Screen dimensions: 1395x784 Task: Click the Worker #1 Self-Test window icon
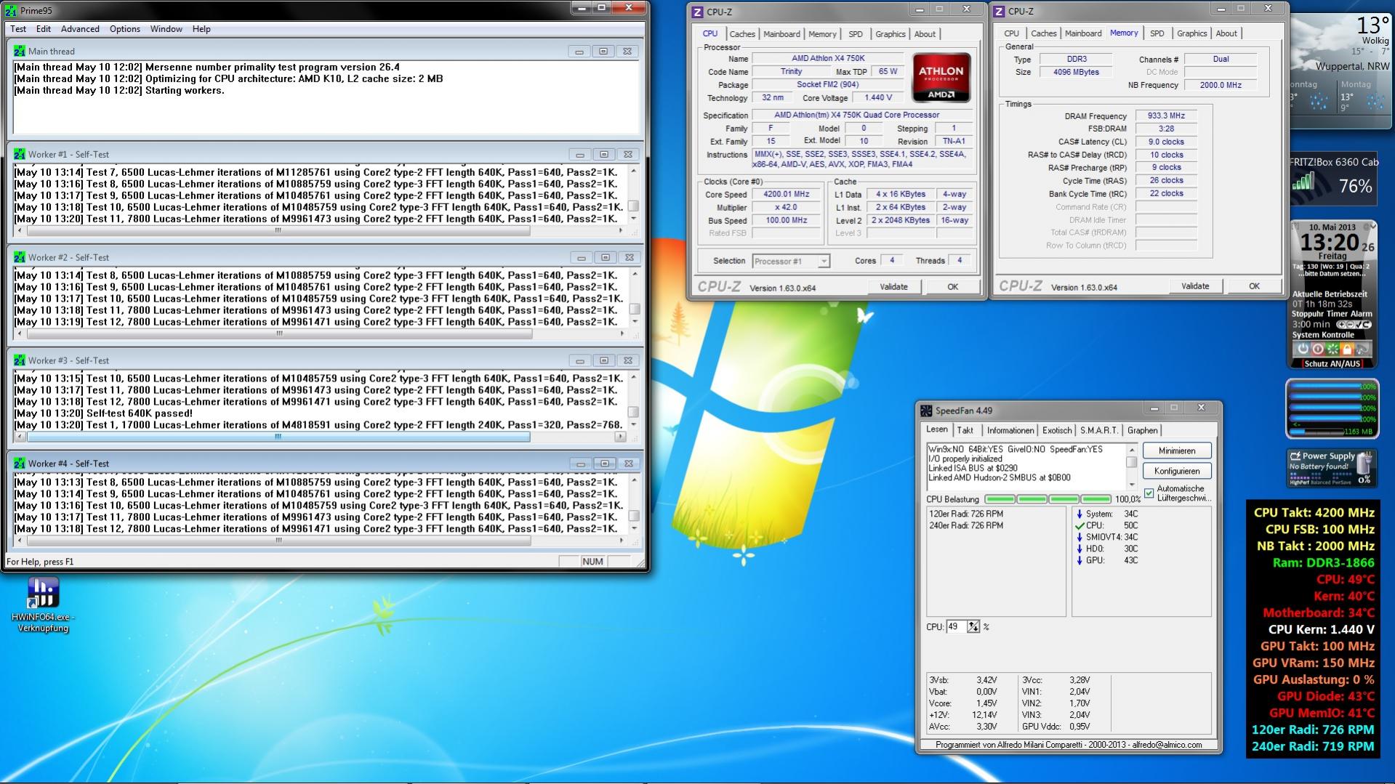[x=20, y=155]
